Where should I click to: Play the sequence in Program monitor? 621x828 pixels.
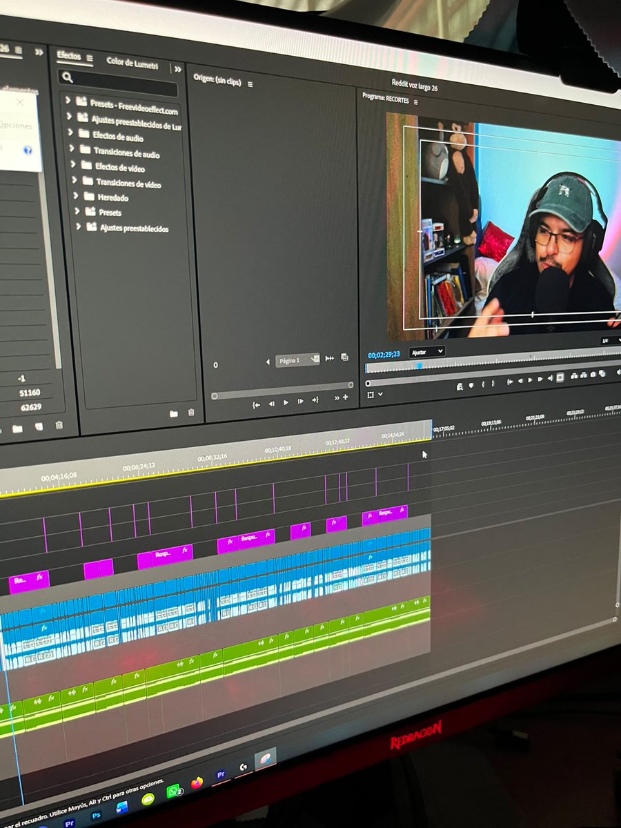click(530, 380)
